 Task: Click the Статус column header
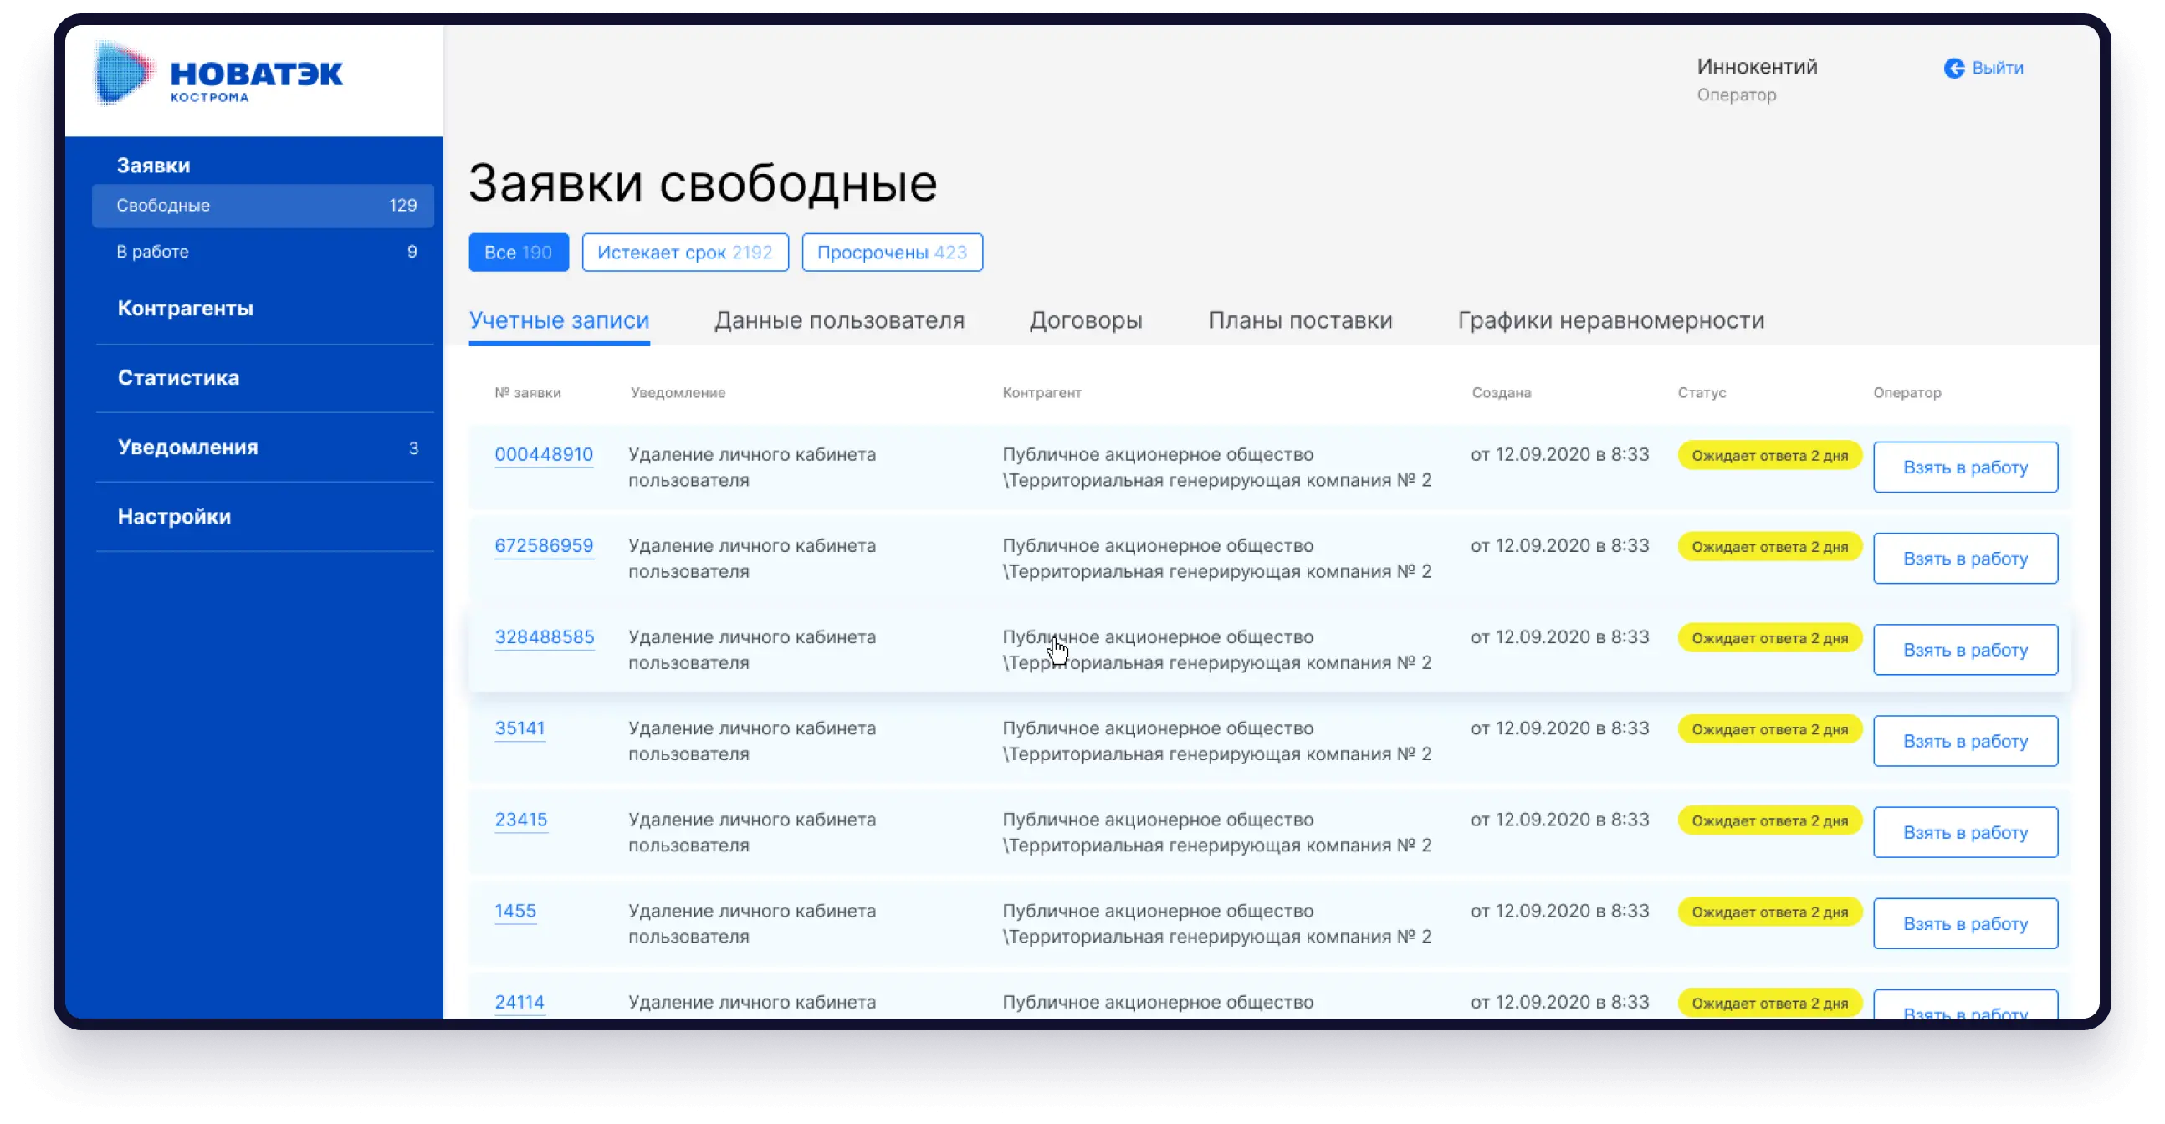[1701, 393]
